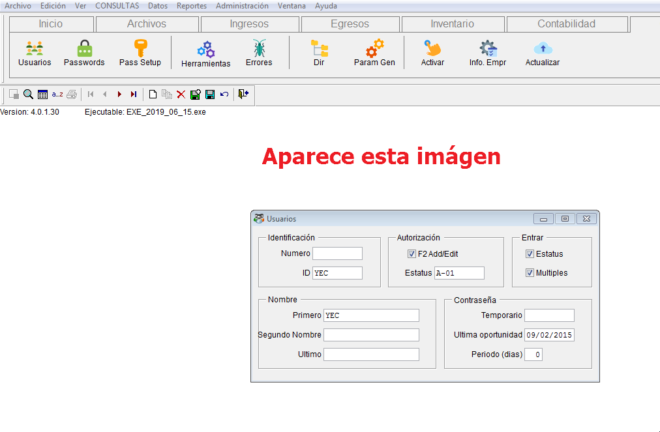Click the ID field containing YEC
Viewport: 660px width, 432px height.
[x=337, y=272]
